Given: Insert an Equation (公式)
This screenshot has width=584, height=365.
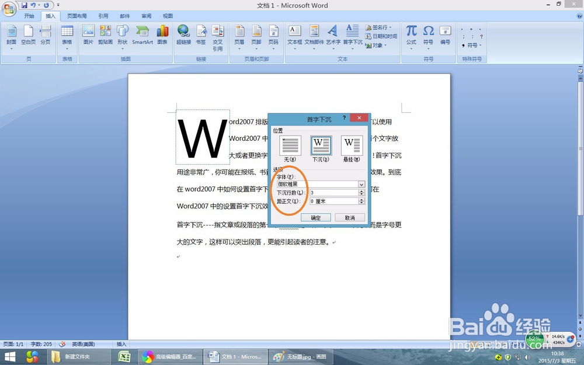Looking at the screenshot, I should coord(411,37).
